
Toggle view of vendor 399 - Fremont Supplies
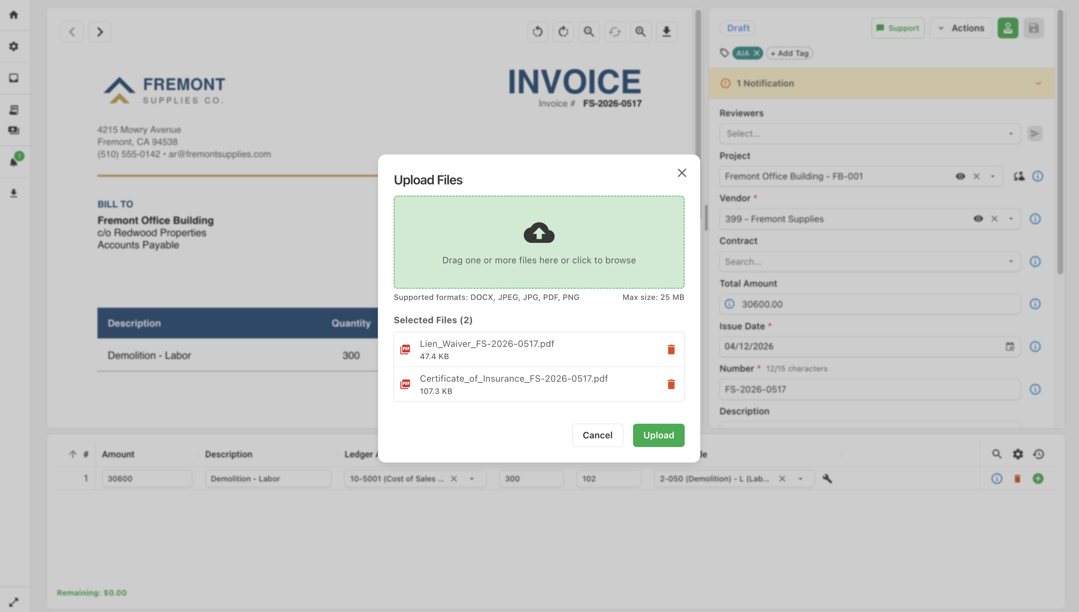click(978, 218)
